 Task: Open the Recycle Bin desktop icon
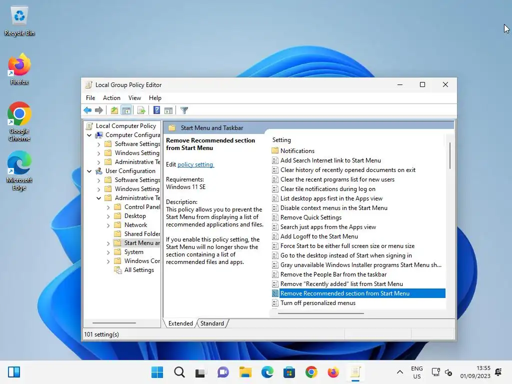(19, 21)
